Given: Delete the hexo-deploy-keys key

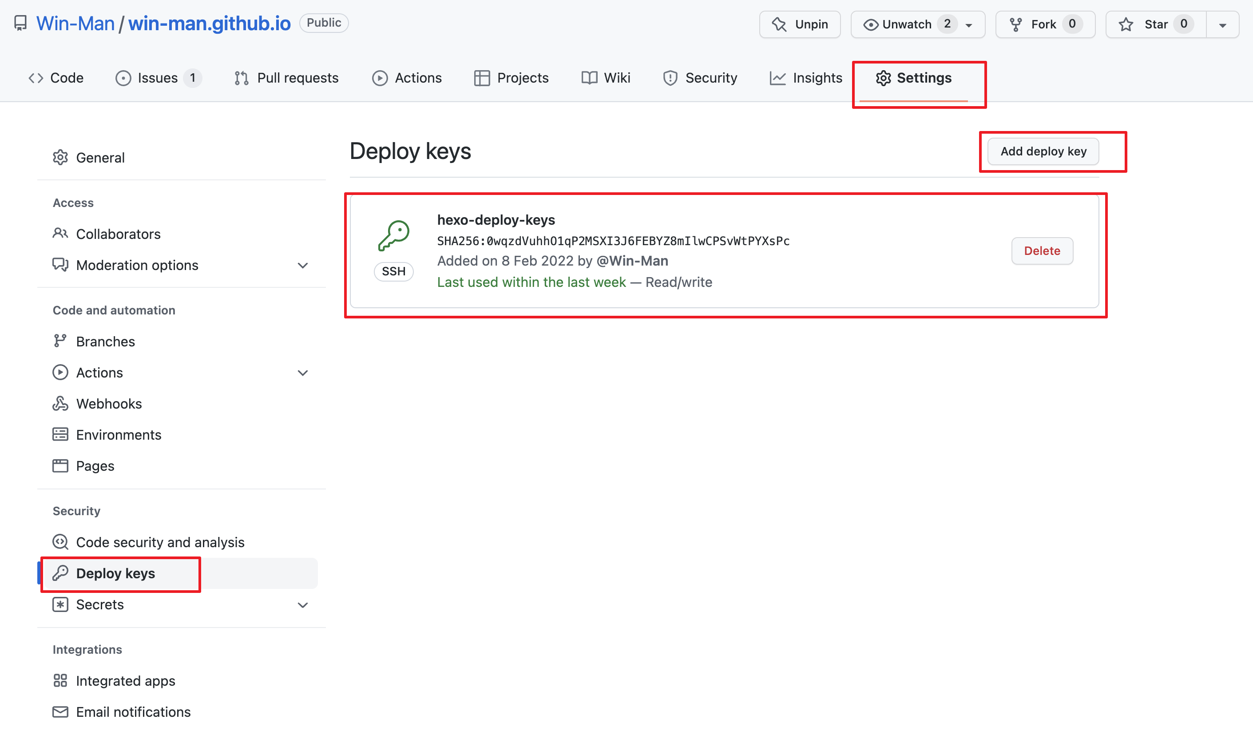Looking at the screenshot, I should pos(1042,251).
